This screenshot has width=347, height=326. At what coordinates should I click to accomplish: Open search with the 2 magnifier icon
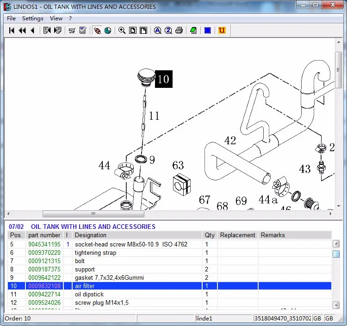(x=168, y=31)
